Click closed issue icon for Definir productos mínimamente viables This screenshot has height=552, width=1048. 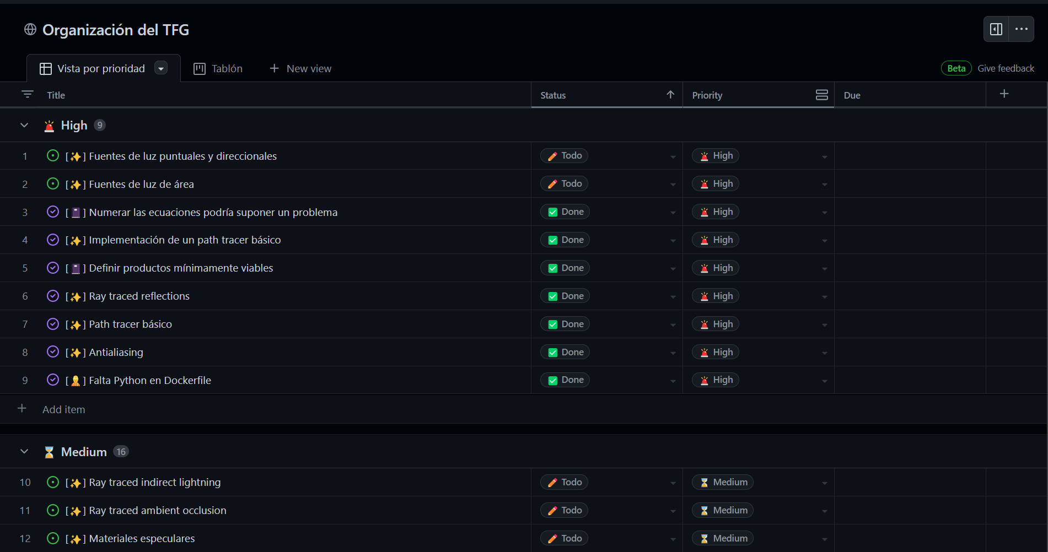tap(53, 268)
